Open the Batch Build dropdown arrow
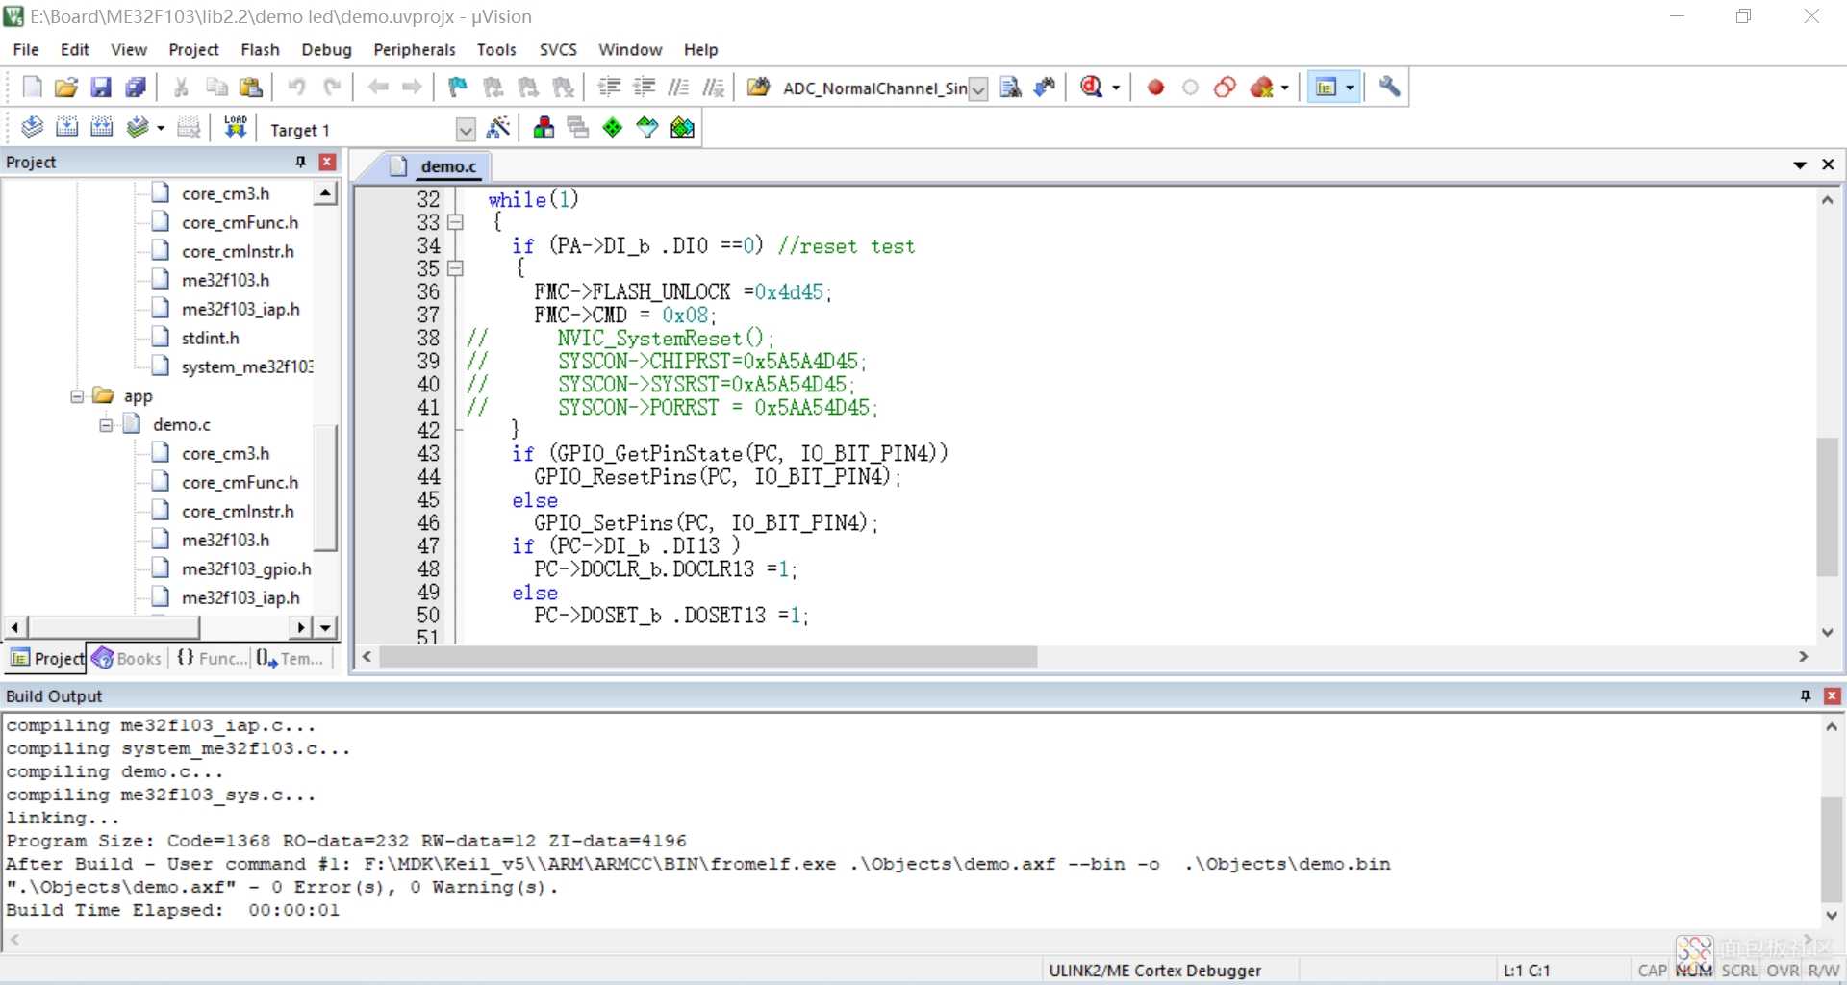 161,127
